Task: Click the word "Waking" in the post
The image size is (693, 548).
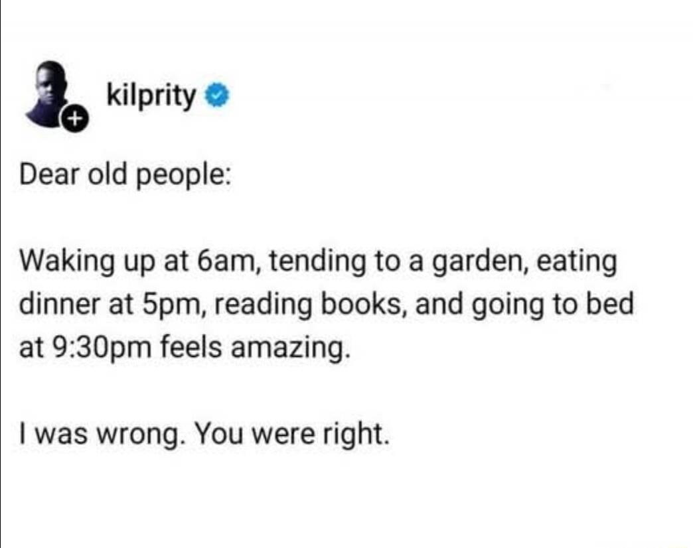Action: pos(67,262)
